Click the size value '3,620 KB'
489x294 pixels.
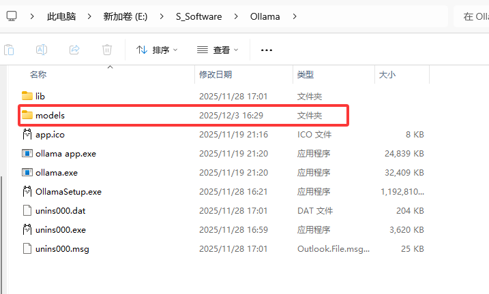pos(406,230)
